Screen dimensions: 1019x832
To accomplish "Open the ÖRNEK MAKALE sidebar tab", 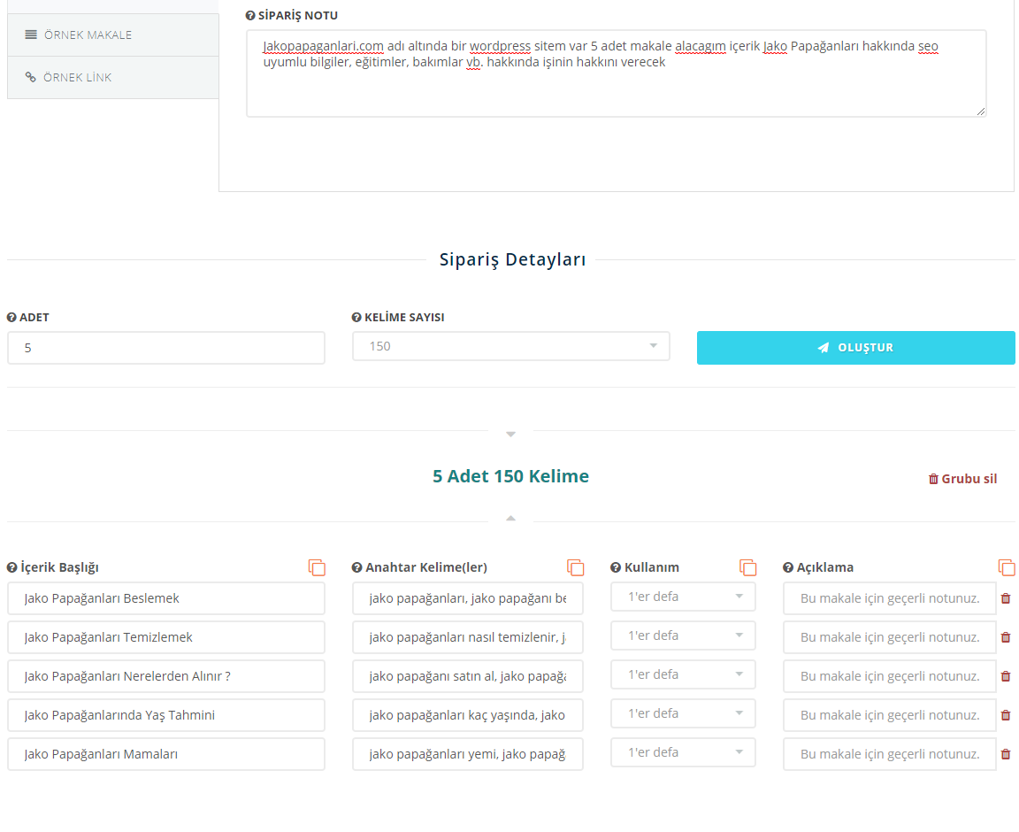I will (x=113, y=35).
